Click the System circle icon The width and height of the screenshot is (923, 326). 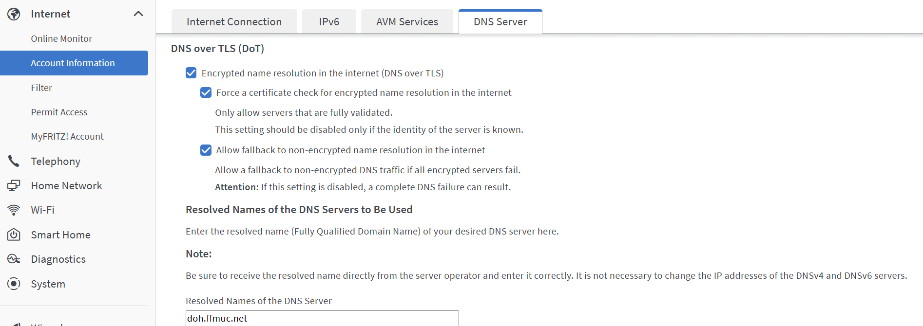tap(14, 284)
